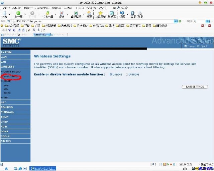Open dropdown arrow next to Undo icon
The image size is (214, 171).
click(127, 14)
